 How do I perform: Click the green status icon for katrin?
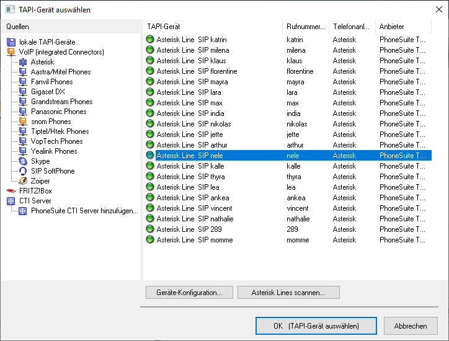click(x=149, y=40)
